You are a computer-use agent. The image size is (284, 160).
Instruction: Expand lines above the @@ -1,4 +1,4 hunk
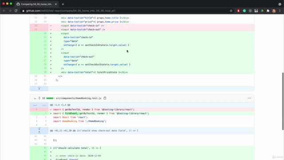coord(39,105)
